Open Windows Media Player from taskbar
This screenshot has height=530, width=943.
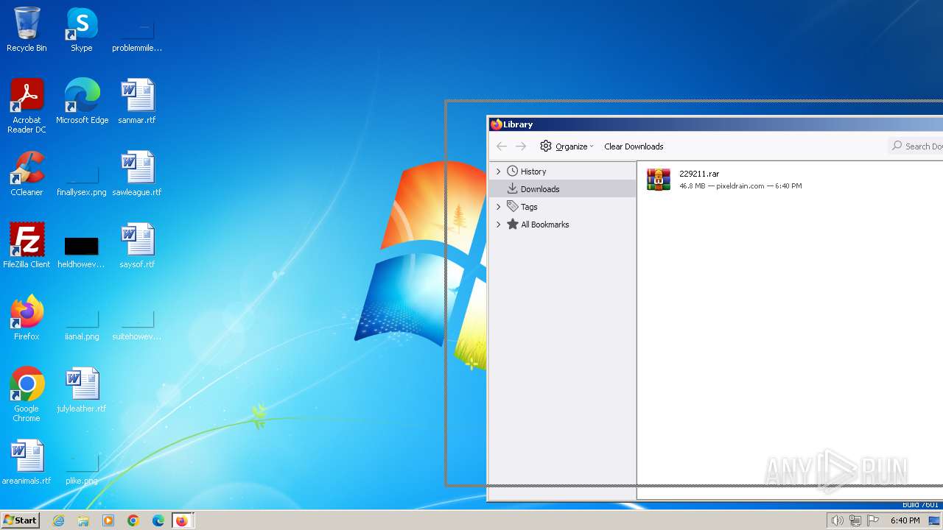(x=108, y=520)
